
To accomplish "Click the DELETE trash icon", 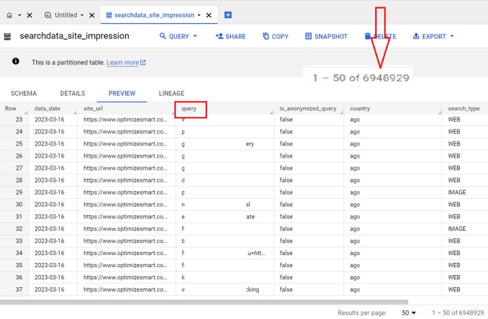I will pyautogui.click(x=368, y=36).
